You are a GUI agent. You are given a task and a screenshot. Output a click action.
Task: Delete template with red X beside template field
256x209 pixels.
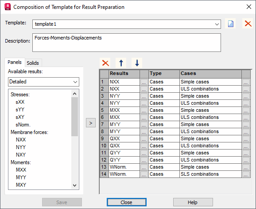pyautogui.click(x=248, y=24)
